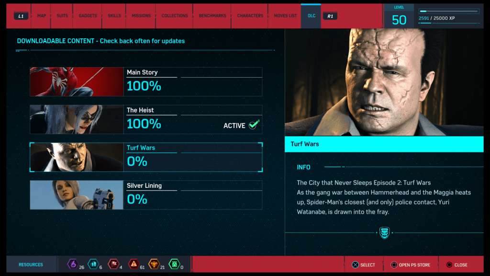Click the purple resource token icon
The height and width of the screenshot is (276, 490).
tap(72, 264)
